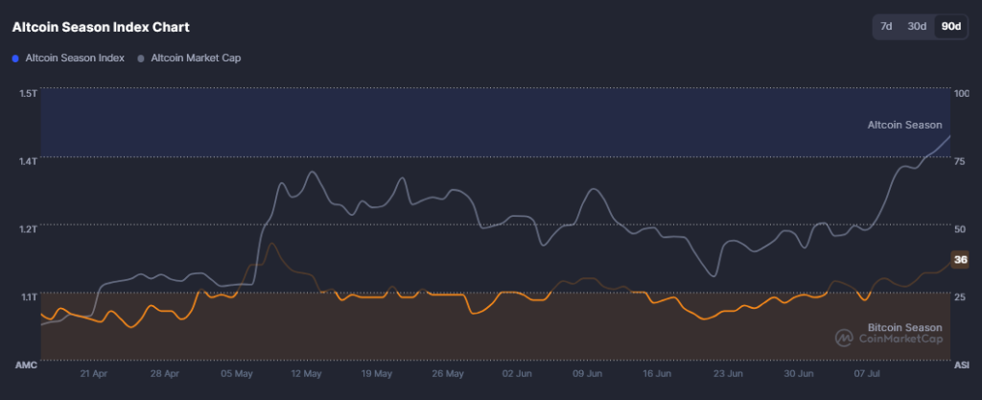Click the 50 index axis label

(x=959, y=228)
